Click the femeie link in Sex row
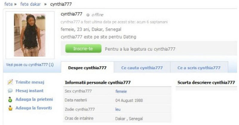 121,91
